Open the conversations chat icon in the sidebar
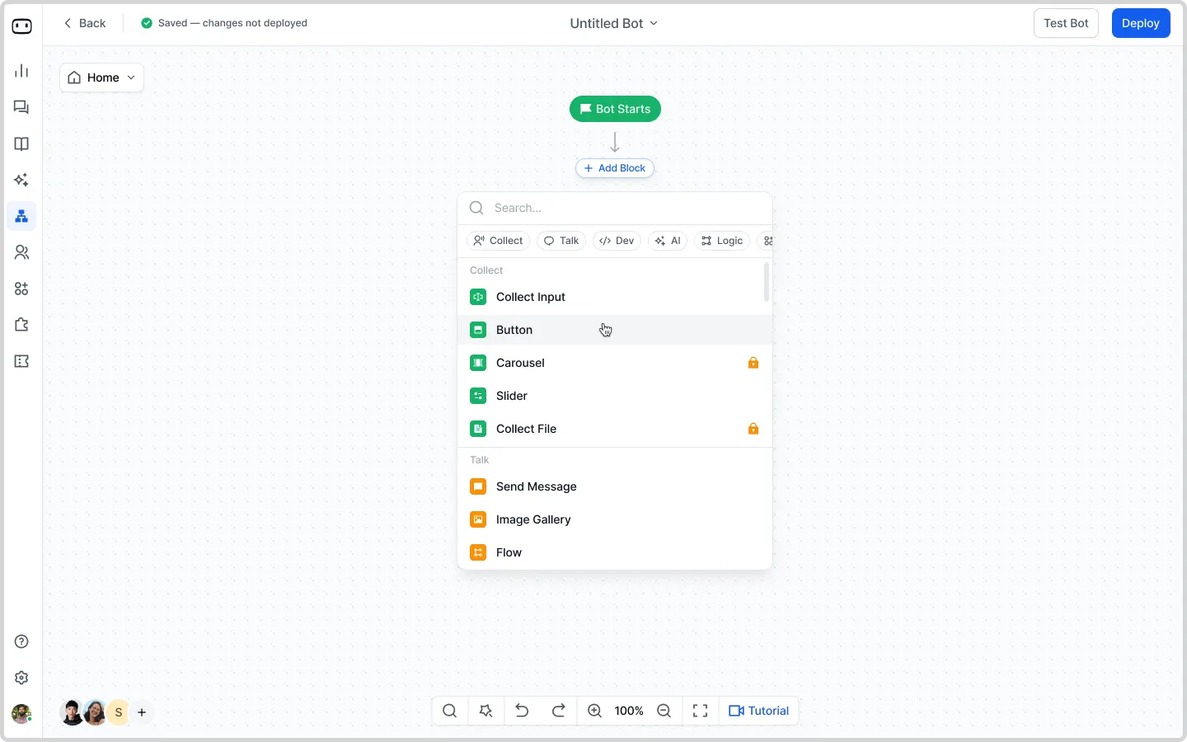This screenshot has height=742, width=1187. 21,107
